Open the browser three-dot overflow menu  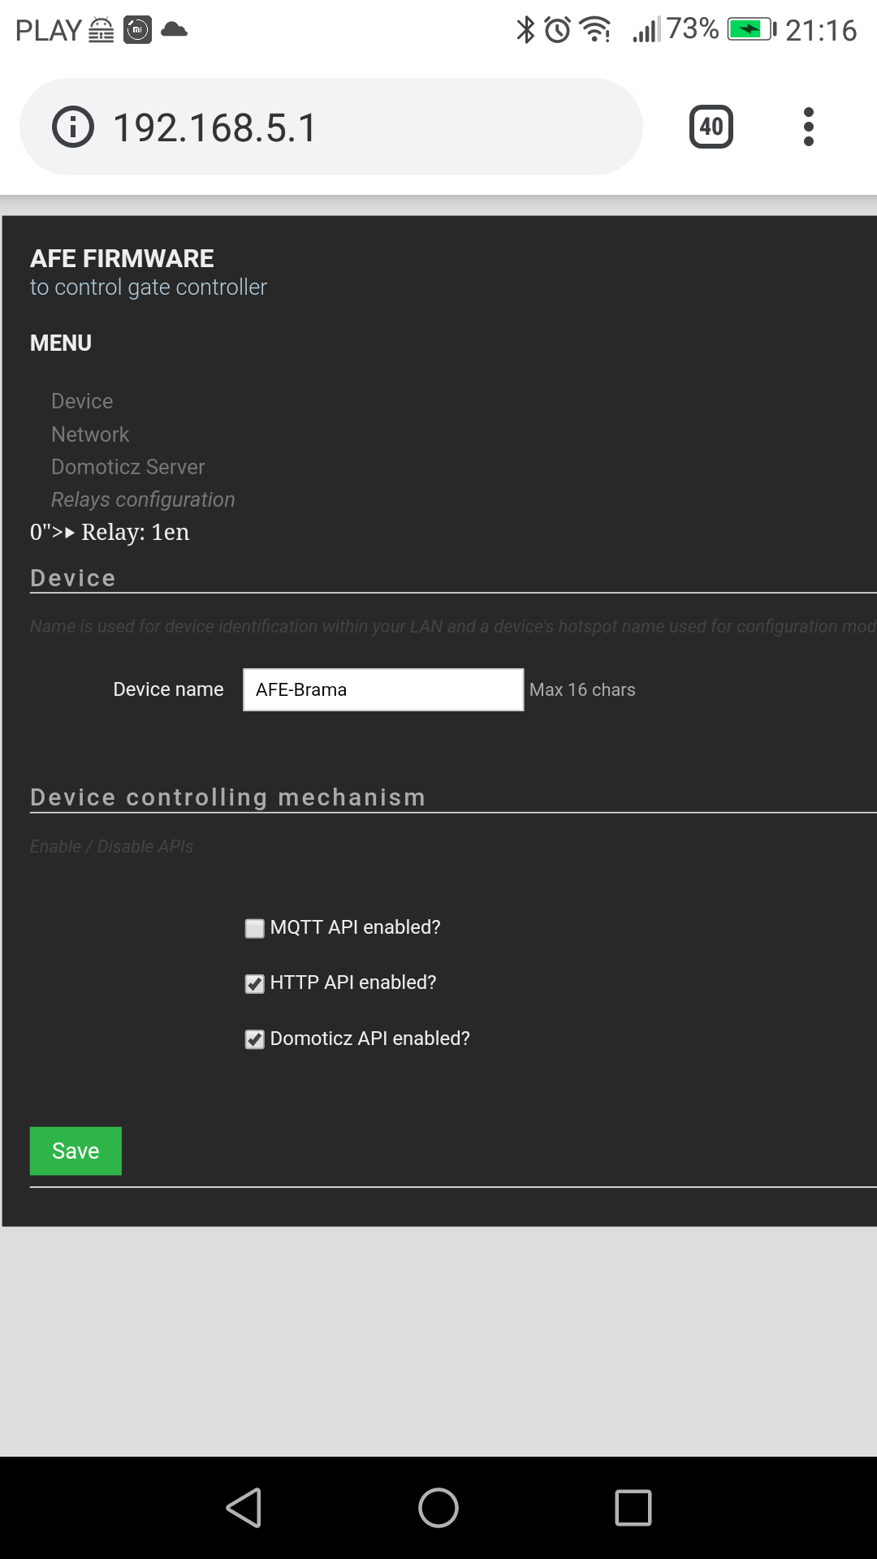[x=808, y=127]
